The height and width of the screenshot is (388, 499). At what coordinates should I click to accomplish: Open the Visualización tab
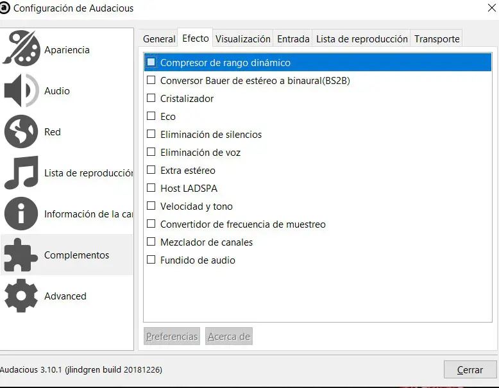click(x=243, y=39)
